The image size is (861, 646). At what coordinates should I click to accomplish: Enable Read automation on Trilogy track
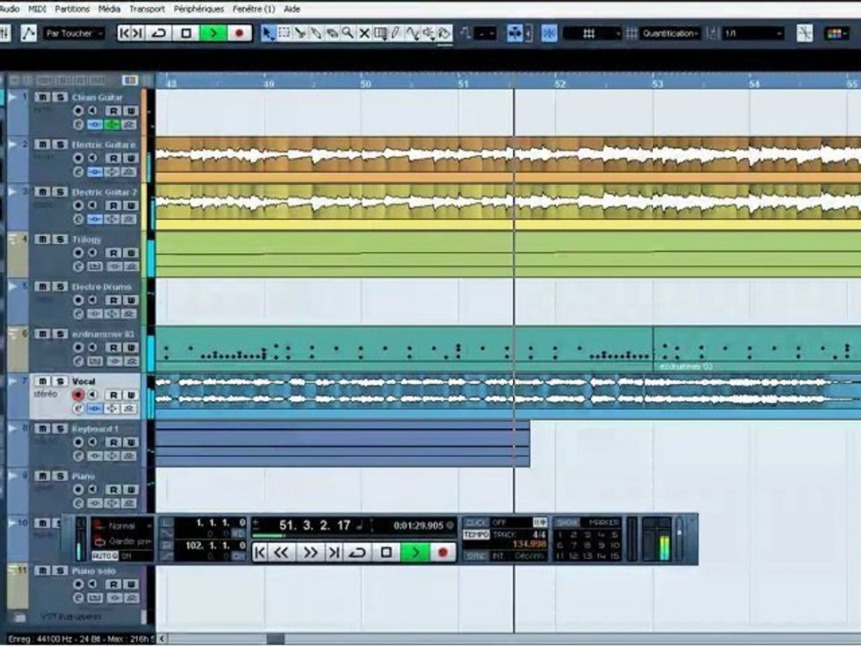click(113, 253)
